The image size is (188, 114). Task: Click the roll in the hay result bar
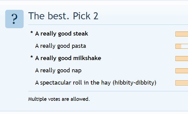pyautogui.click(x=182, y=83)
